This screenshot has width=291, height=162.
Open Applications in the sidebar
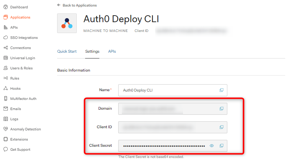click(20, 17)
